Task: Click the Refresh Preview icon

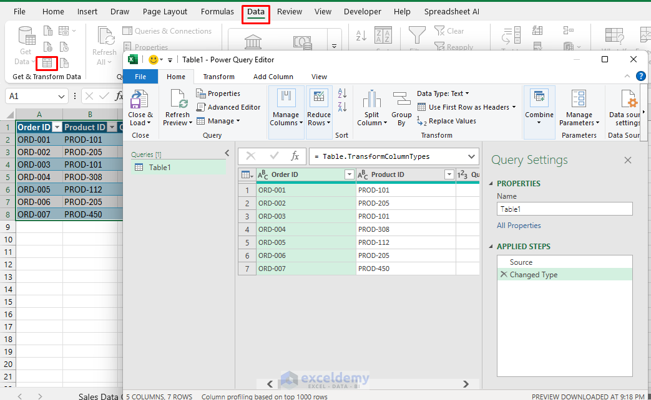Action: (179, 100)
